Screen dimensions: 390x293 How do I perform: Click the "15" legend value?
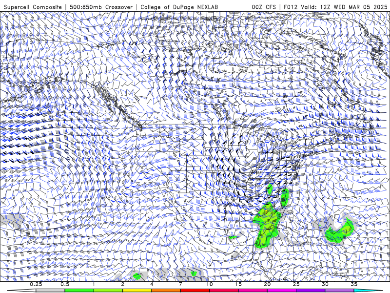pyautogui.click(x=238, y=284)
